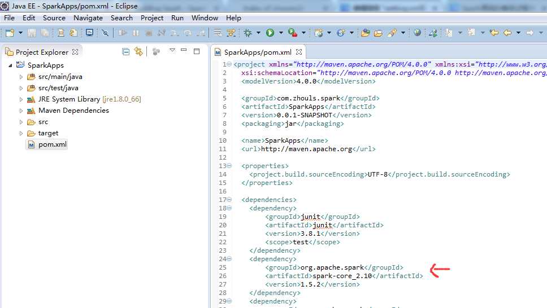Open the Window menu
This screenshot has height=308, width=547.
[205, 18]
